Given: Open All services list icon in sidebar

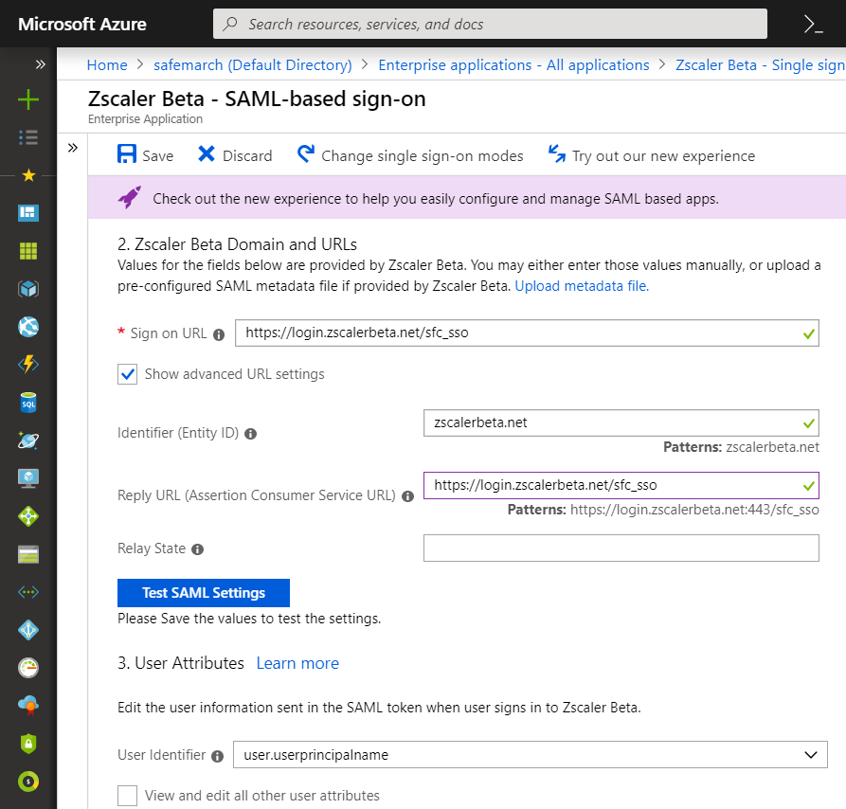Looking at the screenshot, I should [x=28, y=137].
